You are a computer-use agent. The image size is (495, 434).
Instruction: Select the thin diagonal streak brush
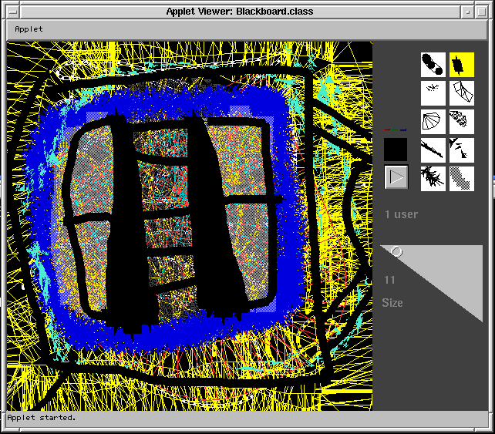[x=433, y=150]
